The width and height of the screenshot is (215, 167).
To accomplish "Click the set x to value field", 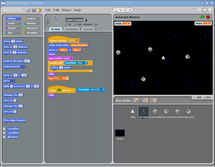I will [x=15, y=101].
